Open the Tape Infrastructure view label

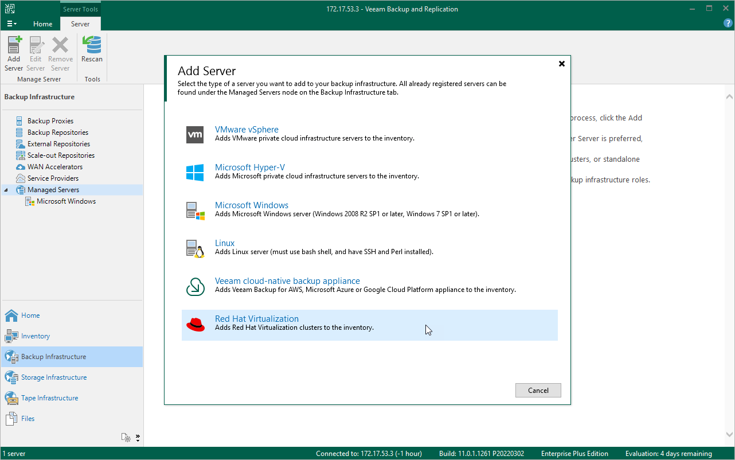[49, 398]
